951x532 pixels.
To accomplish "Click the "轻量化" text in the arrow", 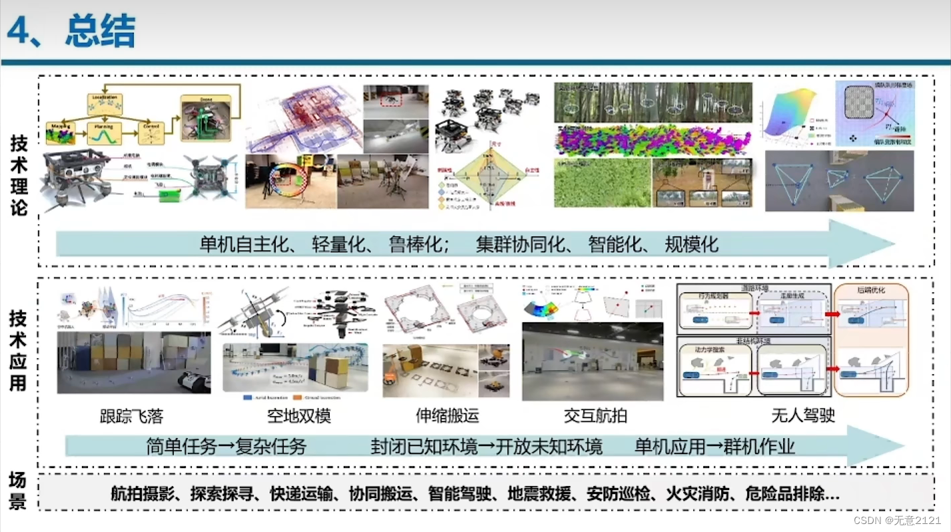I will click(340, 244).
